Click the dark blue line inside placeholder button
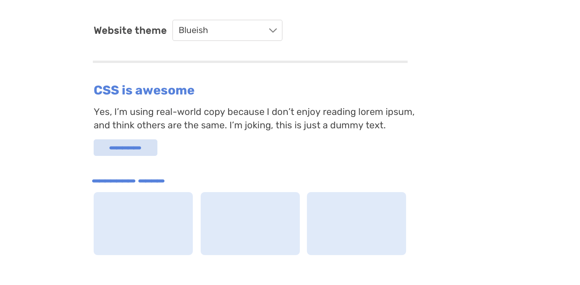Screen dimensions: 580x285 pyautogui.click(x=125, y=148)
